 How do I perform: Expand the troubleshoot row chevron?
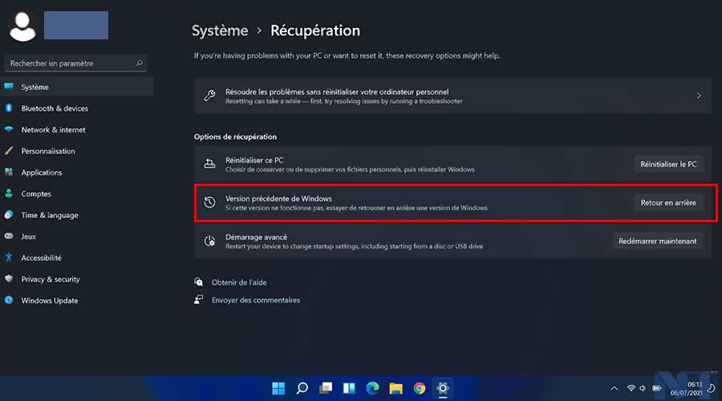point(699,95)
